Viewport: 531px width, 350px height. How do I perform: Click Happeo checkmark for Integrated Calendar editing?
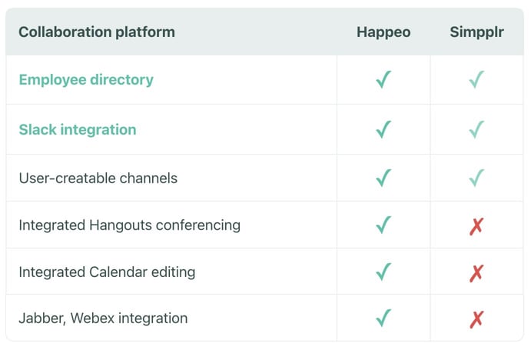383,272
